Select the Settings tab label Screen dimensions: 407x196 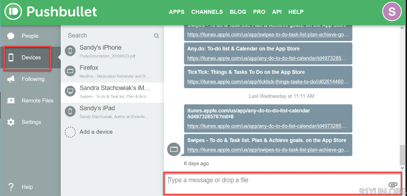[x=32, y=122]
